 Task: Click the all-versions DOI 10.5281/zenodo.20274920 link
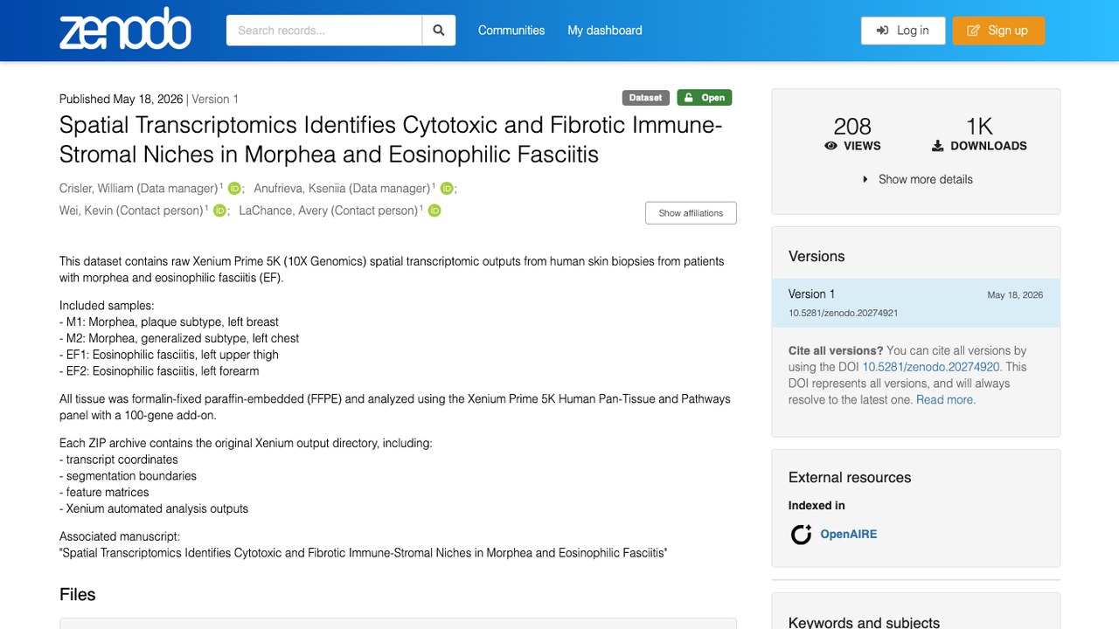[x=932, y=367]
